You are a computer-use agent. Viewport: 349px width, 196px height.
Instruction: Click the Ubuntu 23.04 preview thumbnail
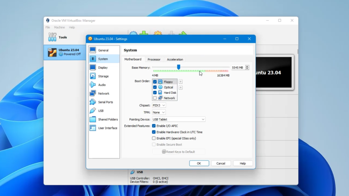pos(274,72)
